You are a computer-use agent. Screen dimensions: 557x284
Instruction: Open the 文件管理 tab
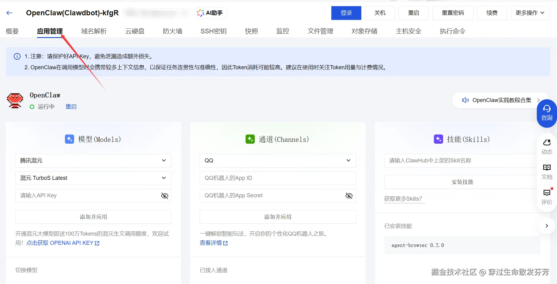tap(320, 31)
